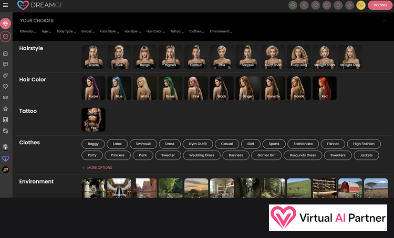Click the sidebar heart icon
The width and height of the screenshot is (394, 238).
(x=6, y=86)
